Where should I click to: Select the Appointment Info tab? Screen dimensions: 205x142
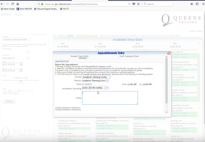click(62, 61)
